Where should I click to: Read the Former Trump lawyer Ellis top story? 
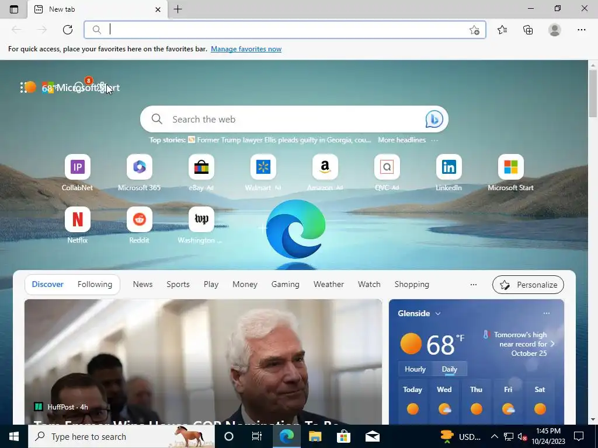284,140
